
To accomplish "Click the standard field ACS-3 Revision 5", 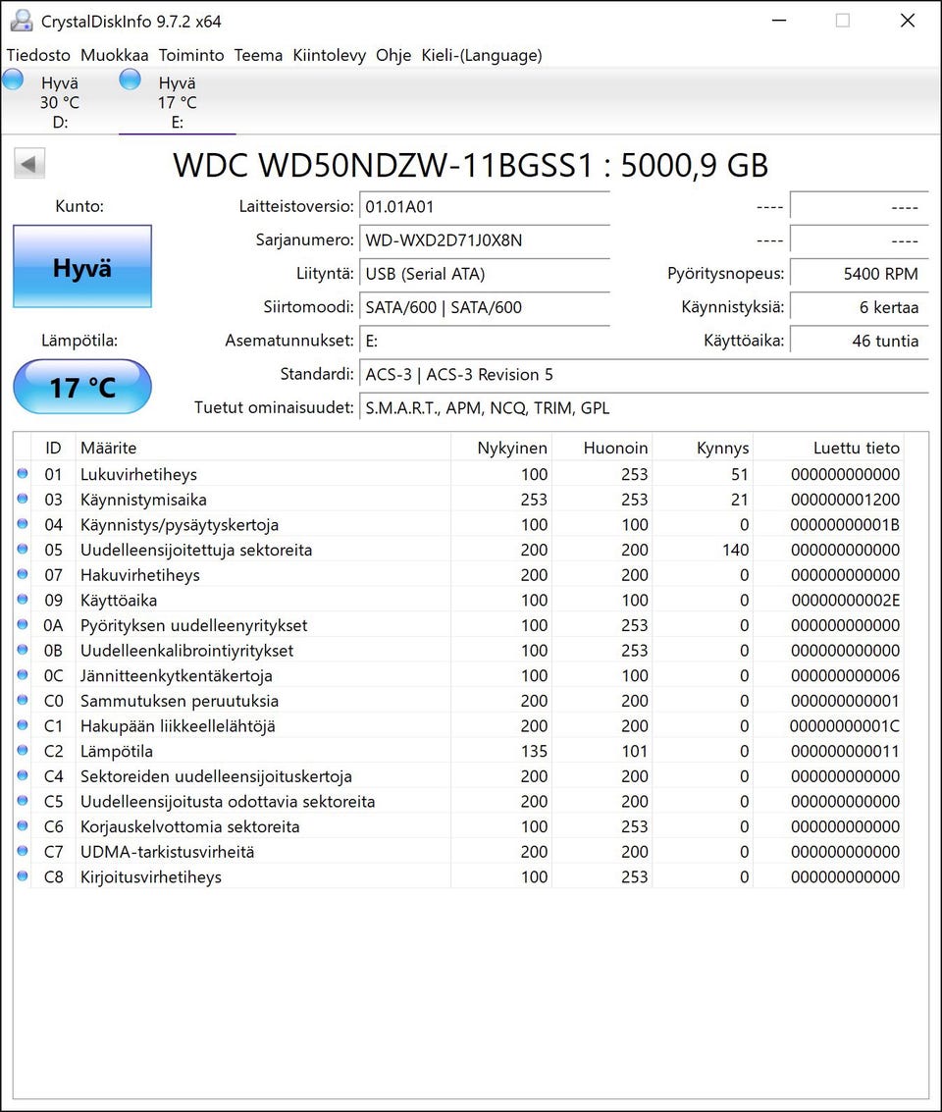I will click(x=645, y=375).
